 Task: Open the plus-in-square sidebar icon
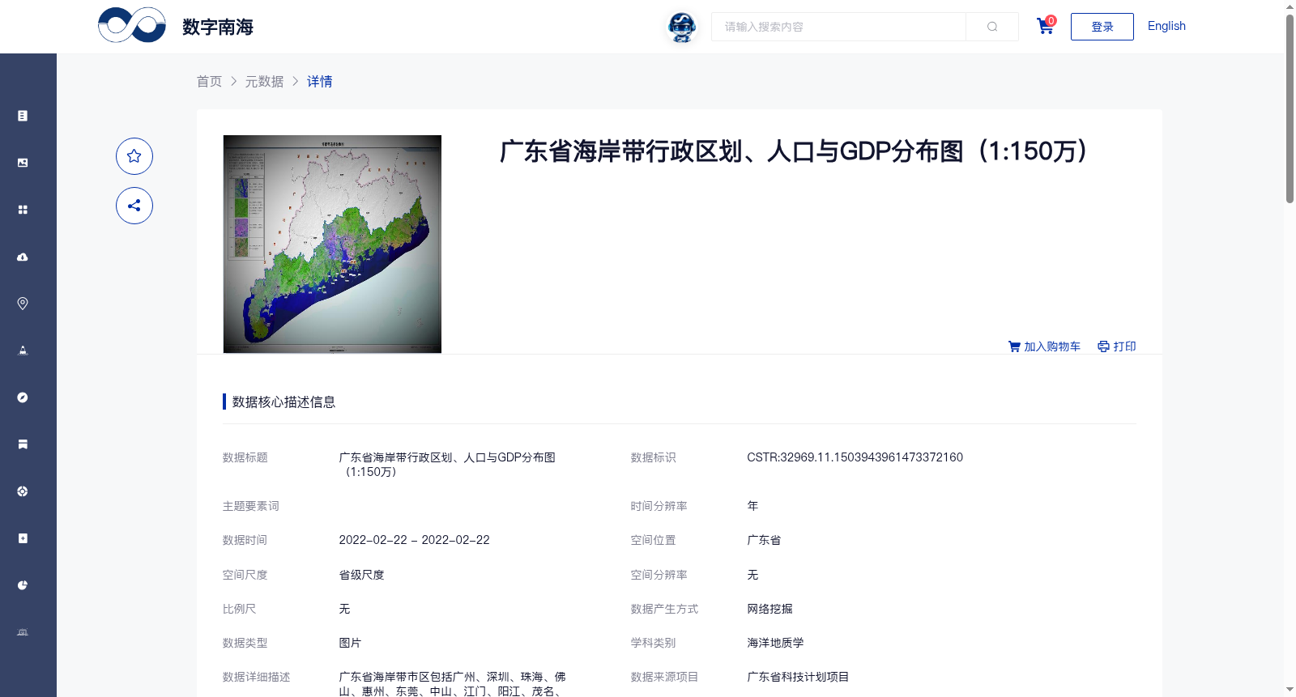[x=23, y=538]
